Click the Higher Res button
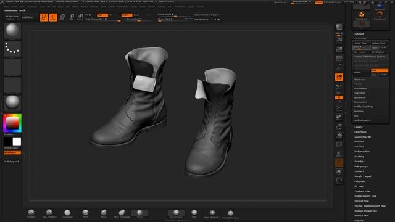This screenshot has width=395, height=222. (380, 43)
